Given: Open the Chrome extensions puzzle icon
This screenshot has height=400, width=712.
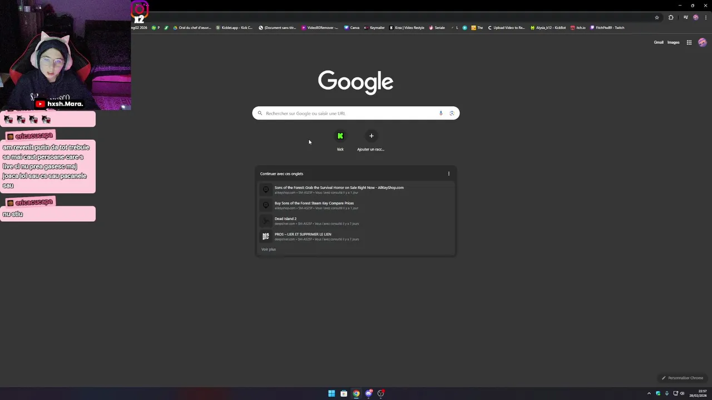Looking at the screenshot, I should click(671, 17).
